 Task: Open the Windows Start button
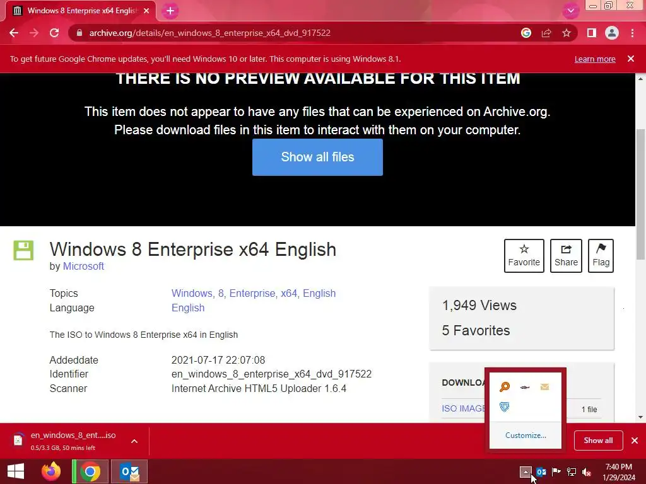pyautogui.click(x=16, y=471)
